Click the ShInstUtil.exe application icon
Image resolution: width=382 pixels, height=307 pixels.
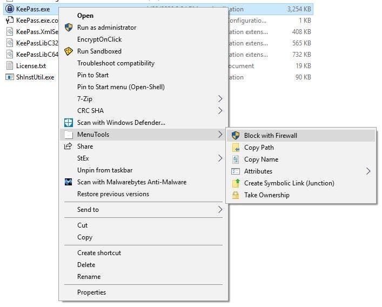point(10,77)
